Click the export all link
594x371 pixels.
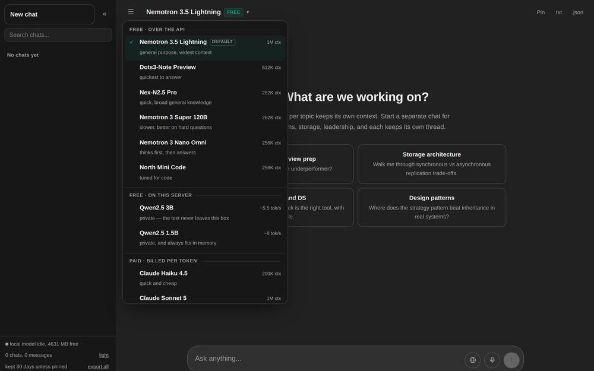(98, 366)
